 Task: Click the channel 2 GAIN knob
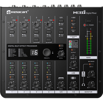tap(24, 24)
